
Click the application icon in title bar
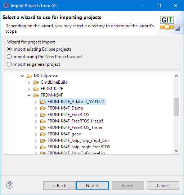click(x=6, y=5)
